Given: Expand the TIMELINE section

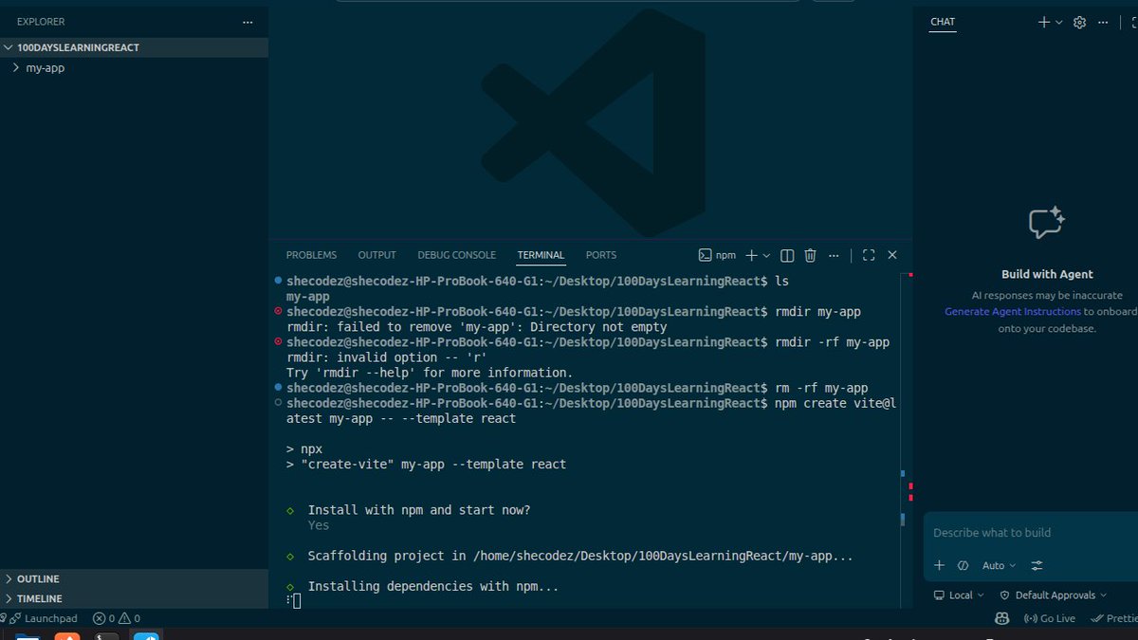Looking at the screenshot, I should pyautogui.click(x=134, y=598).
